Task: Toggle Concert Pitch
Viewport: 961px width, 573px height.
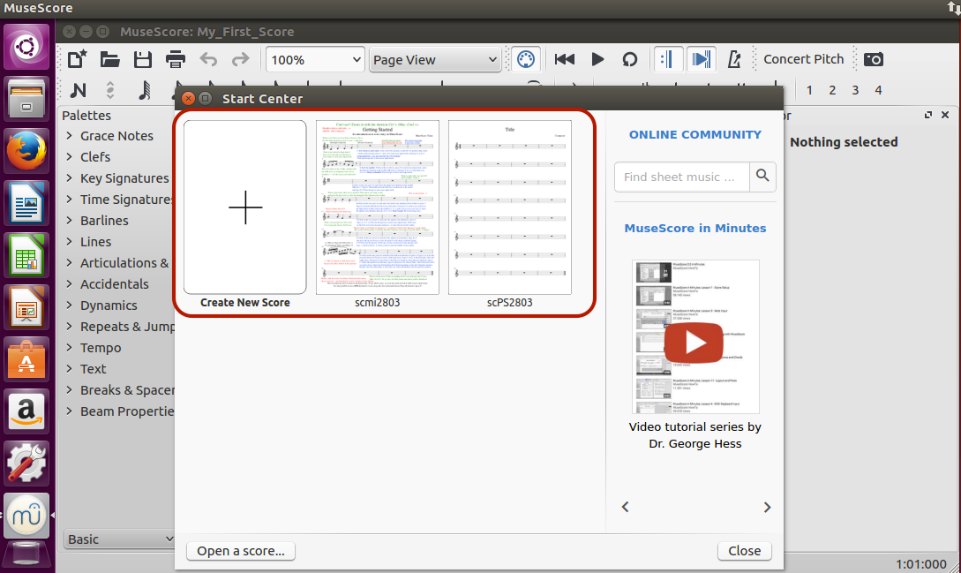Action: coord(804,59)
